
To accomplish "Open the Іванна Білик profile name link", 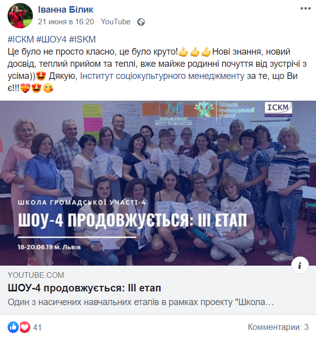I will (x=65, y=10).
